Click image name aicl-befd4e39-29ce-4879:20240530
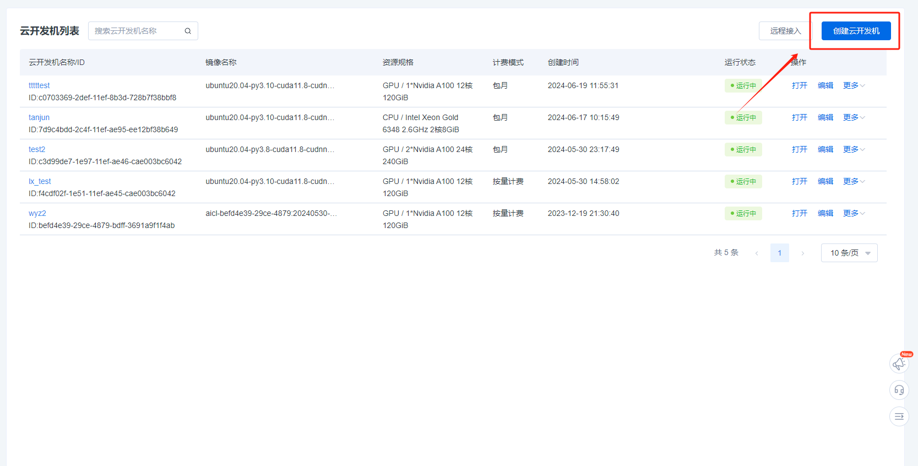918x466 pixels. point(271,213)
